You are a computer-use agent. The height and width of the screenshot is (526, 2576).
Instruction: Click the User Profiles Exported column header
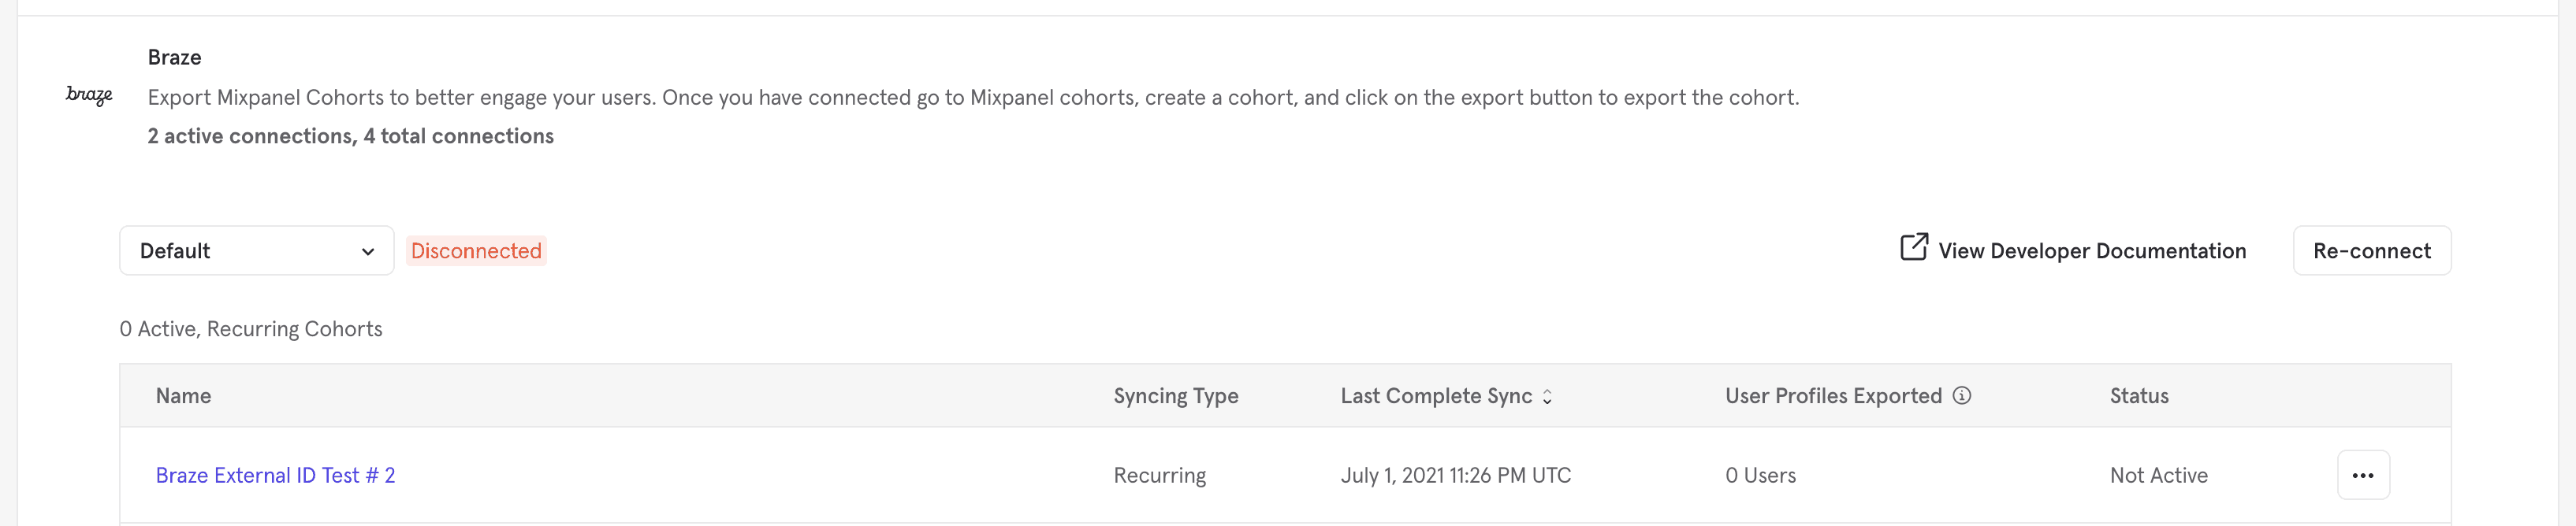tap(1832, 396)
